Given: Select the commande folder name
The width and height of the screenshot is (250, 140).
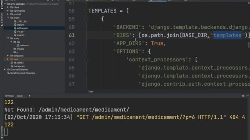Looking at the screenshot, I should (x=19, y=11).
